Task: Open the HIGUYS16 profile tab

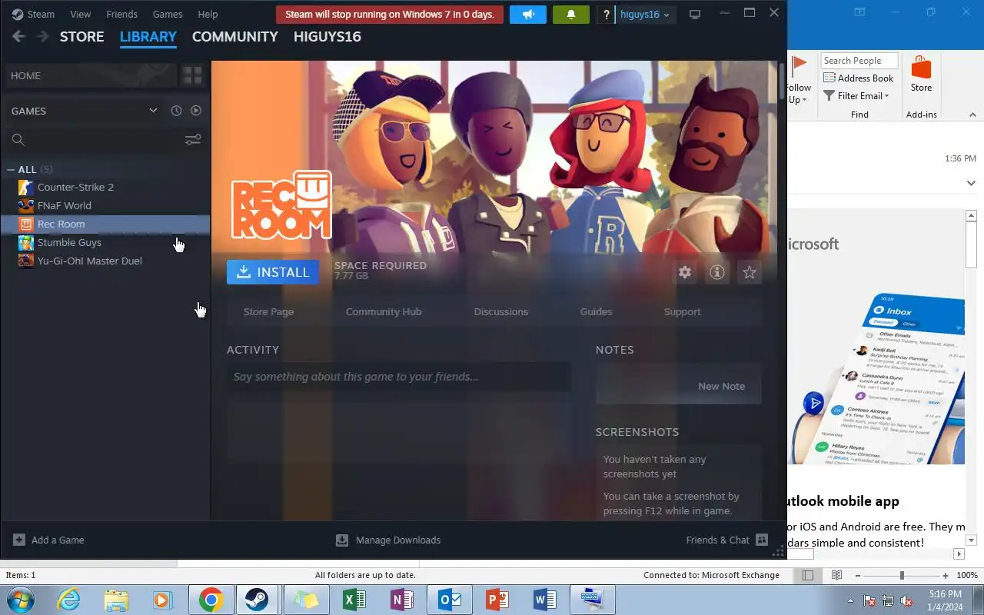Action: pyautogui.click(x=327, y=37)
